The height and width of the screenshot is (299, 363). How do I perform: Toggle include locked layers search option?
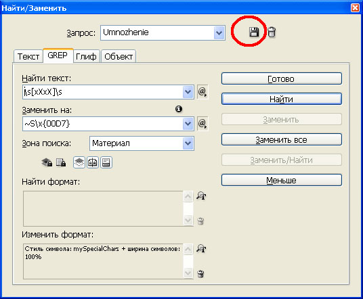(x=47, y=162)
